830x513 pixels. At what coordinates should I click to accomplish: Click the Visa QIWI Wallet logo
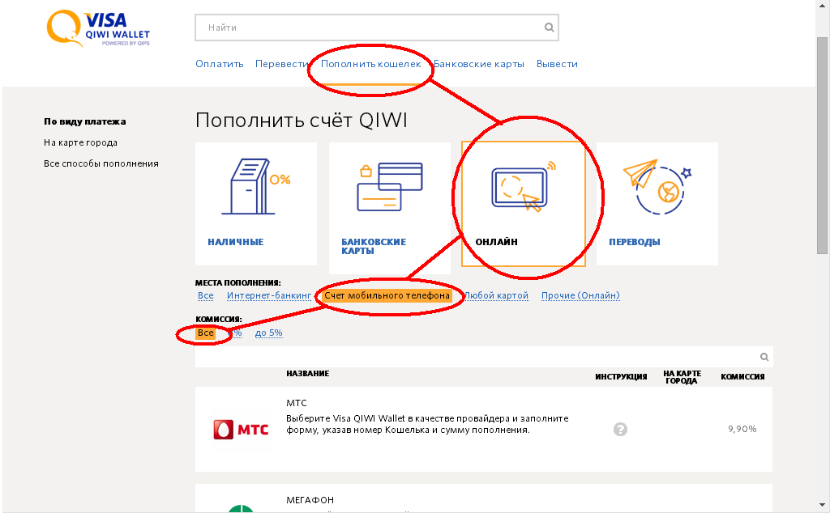tap(98, 28)
